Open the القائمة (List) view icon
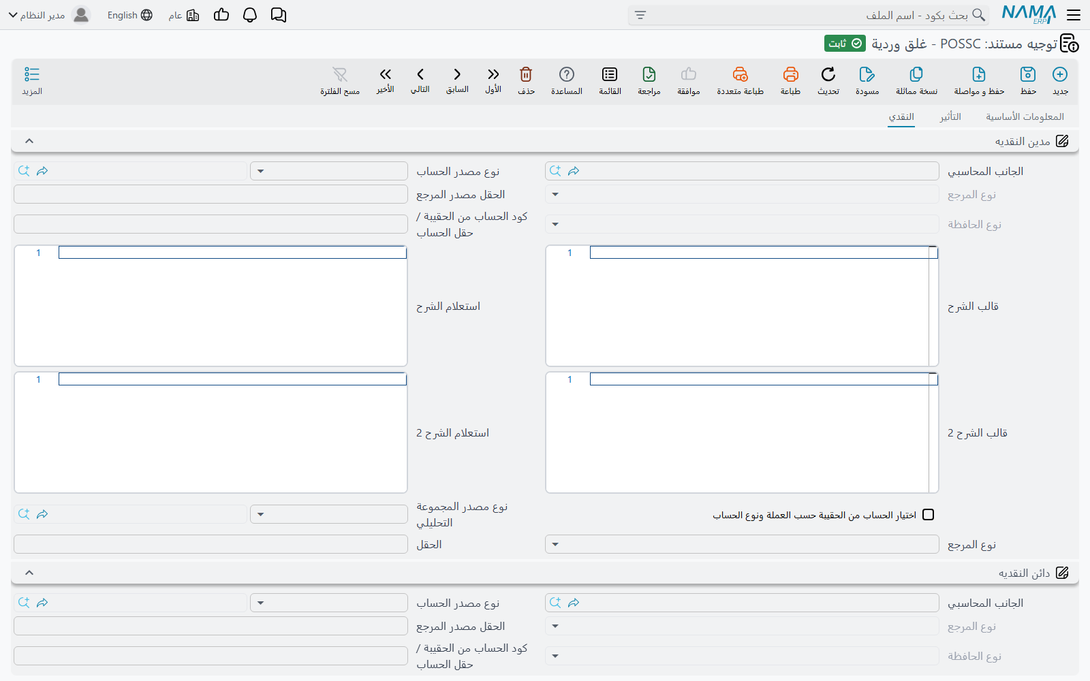Screen dimensions: 1090x681 point(610,74)
